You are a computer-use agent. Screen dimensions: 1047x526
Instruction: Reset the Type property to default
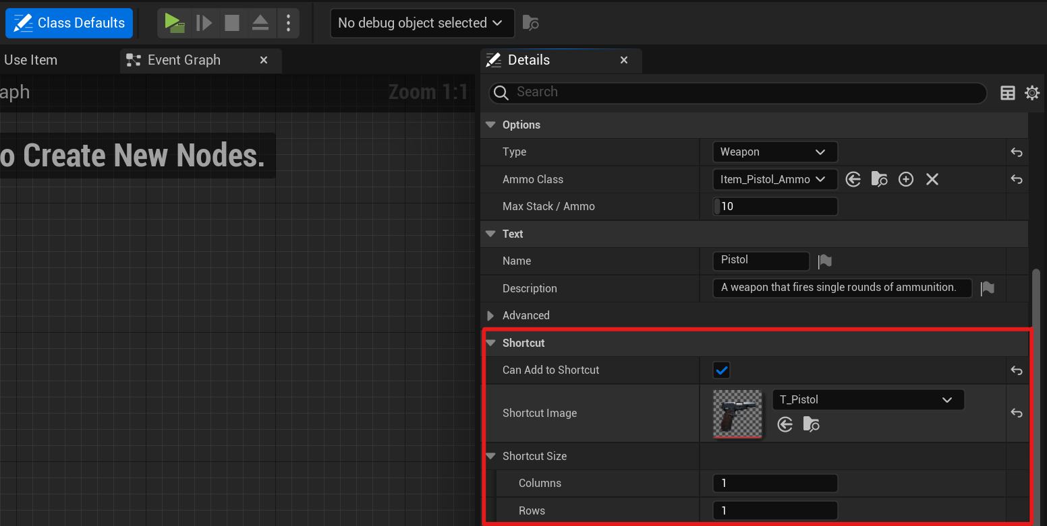[1017, 152]
